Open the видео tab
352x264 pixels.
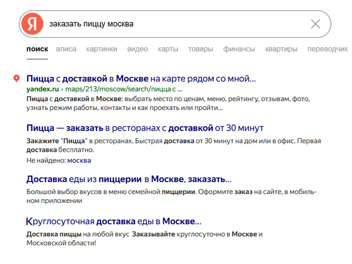click(x=137, y=49)
